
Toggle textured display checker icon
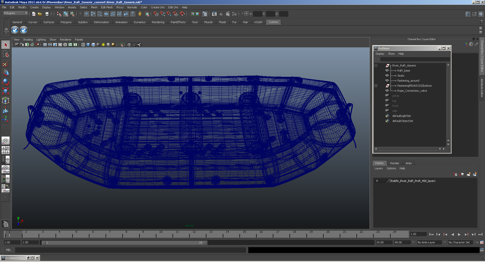[98, 45]
